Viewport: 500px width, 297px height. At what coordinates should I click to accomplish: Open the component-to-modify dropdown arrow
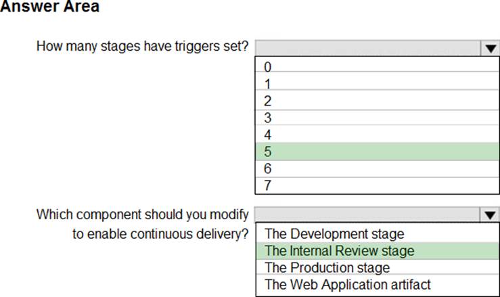489,215
